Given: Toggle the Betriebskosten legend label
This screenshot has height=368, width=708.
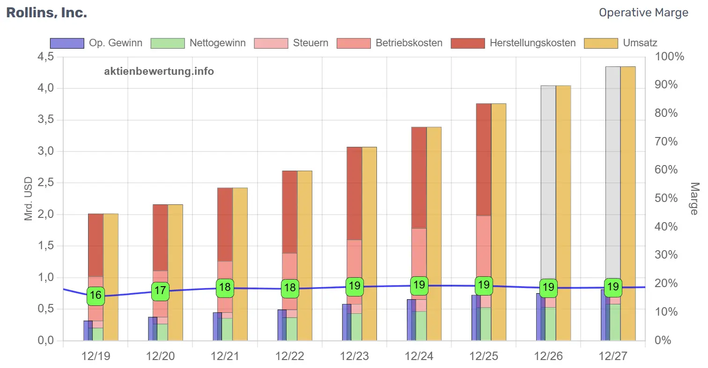Looking at the screenshot, I should (x=409, y=43).
